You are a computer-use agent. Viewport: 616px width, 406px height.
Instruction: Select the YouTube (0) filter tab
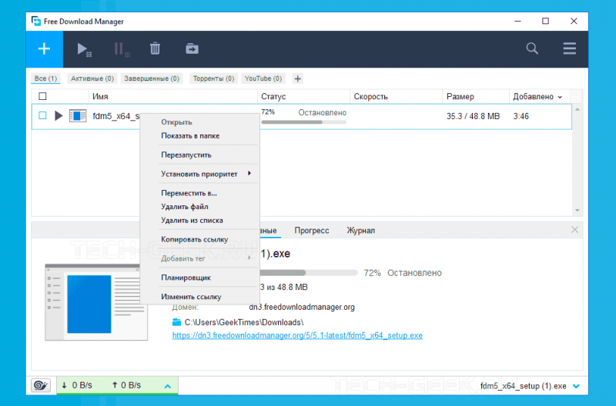coord(263,78)
